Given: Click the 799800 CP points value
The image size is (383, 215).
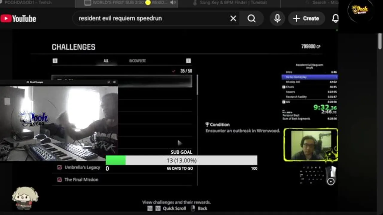Looking at the screenshot, I should click(x=311, y=47).
